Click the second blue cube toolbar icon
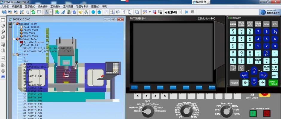The image size is (281, 119). tap(99, 12)
